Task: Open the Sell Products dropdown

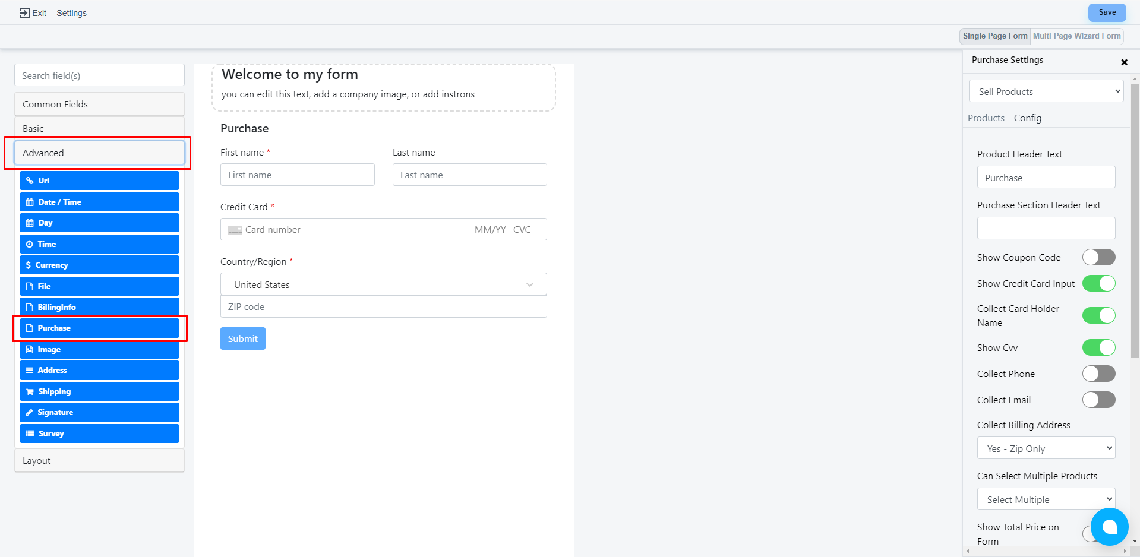Action: click(1046, 91)
